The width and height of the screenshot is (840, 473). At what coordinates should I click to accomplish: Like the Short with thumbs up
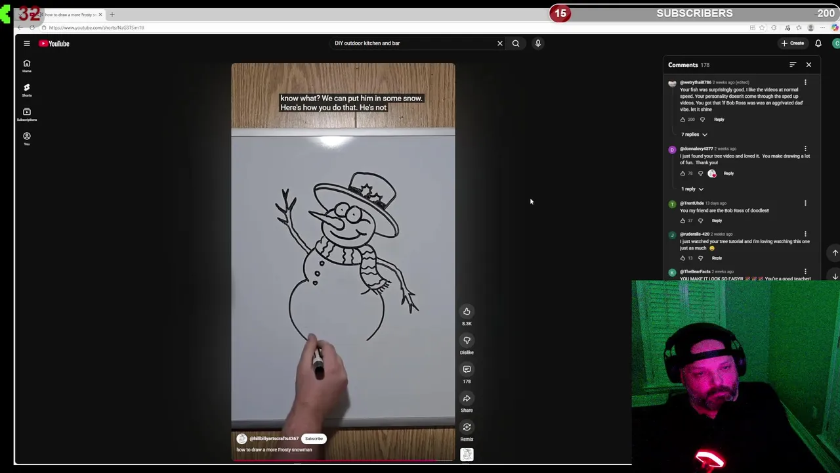click(467, 311)
